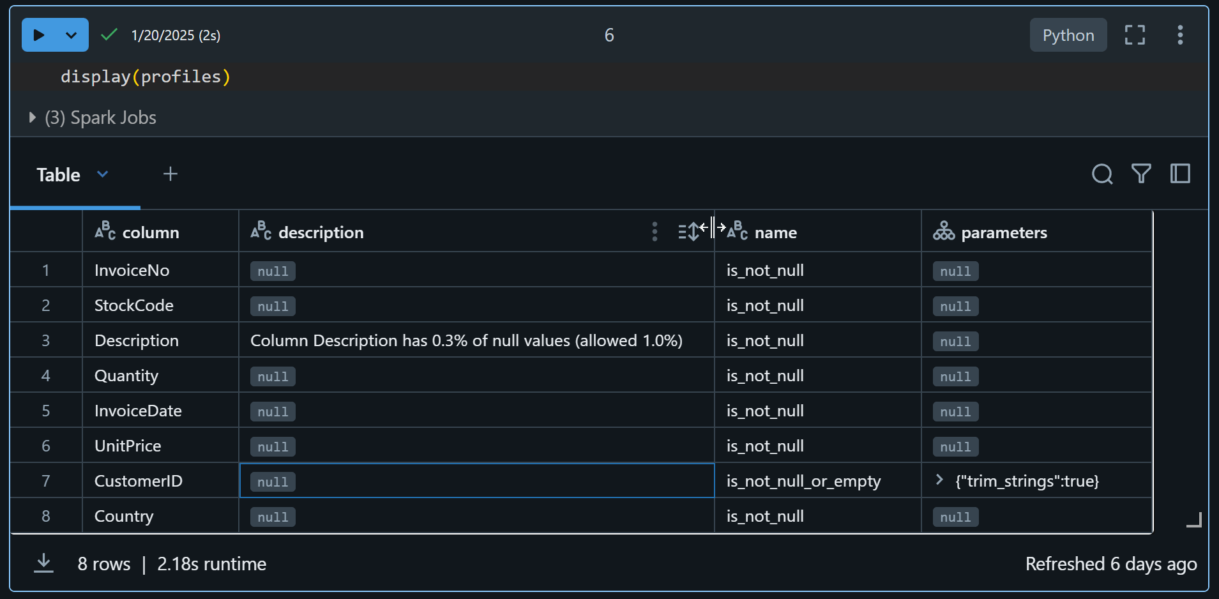Click the parameters column tree-schema icon
Viewport: 1219px width, 599px height.
click(x=944, y=231)
